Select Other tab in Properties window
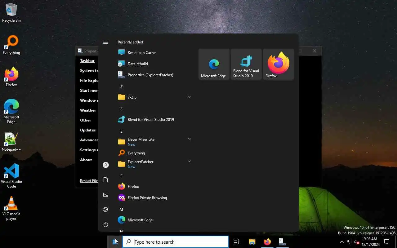397x248 pixels. coord(86,120)
